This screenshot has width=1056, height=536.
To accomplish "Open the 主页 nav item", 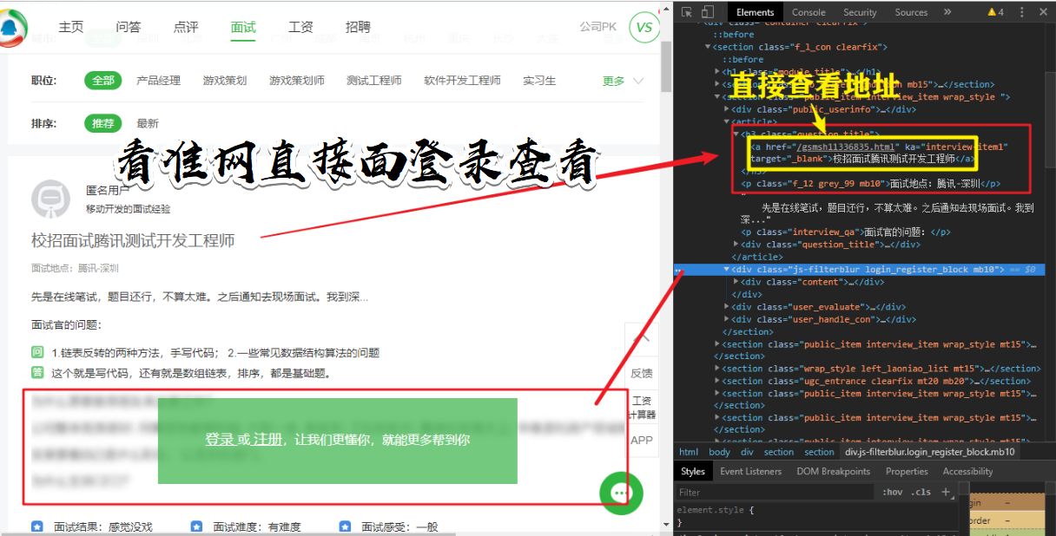I will pos(71,27).
